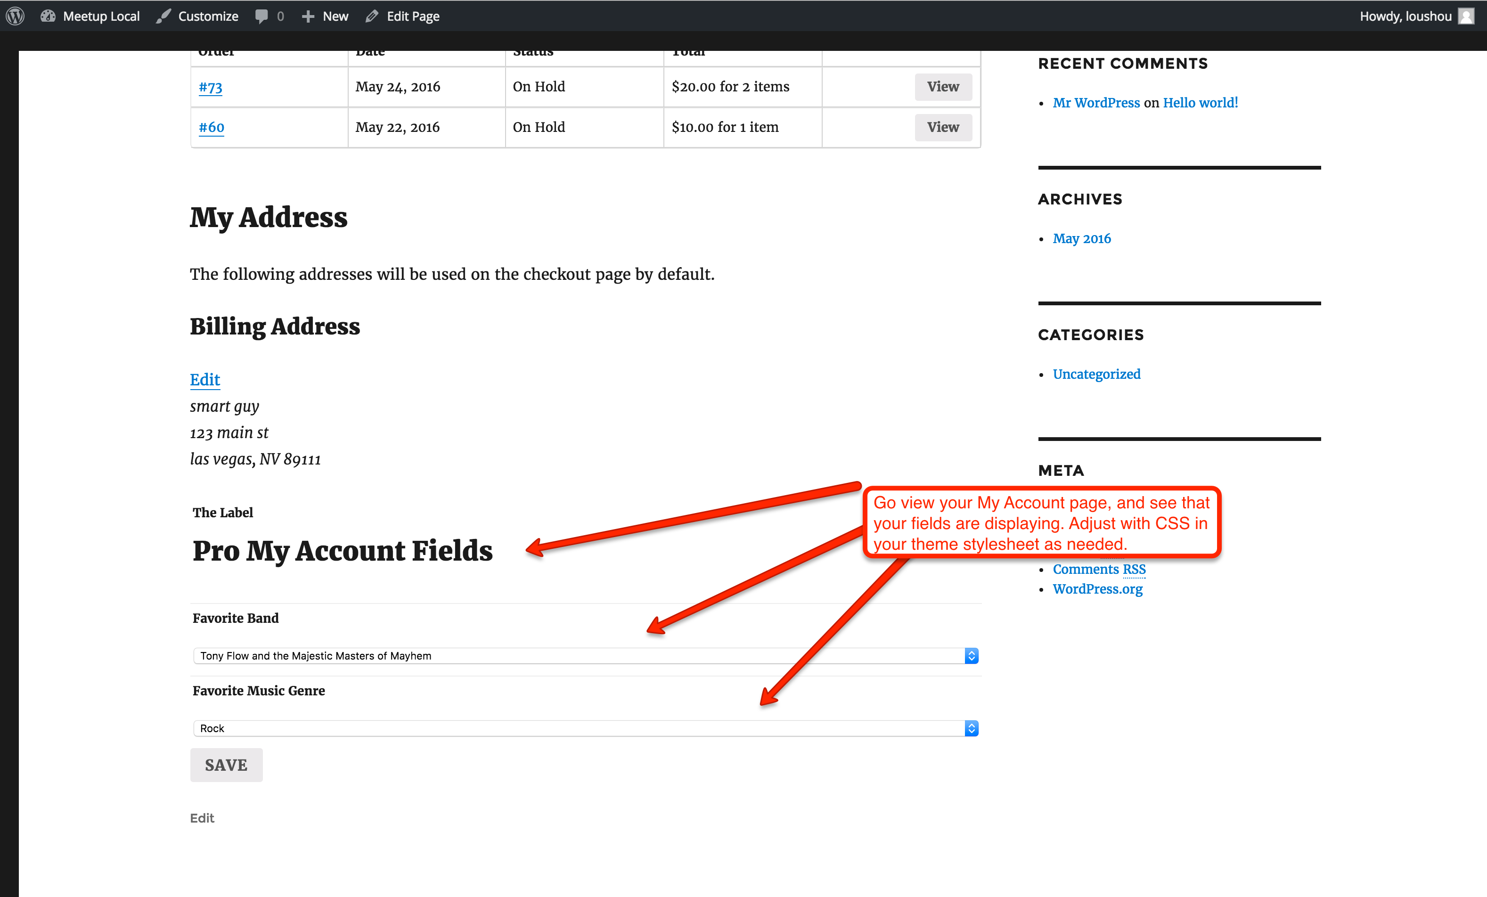Open the May 2016 archive
The image size is (1487, 897).
1081,238
